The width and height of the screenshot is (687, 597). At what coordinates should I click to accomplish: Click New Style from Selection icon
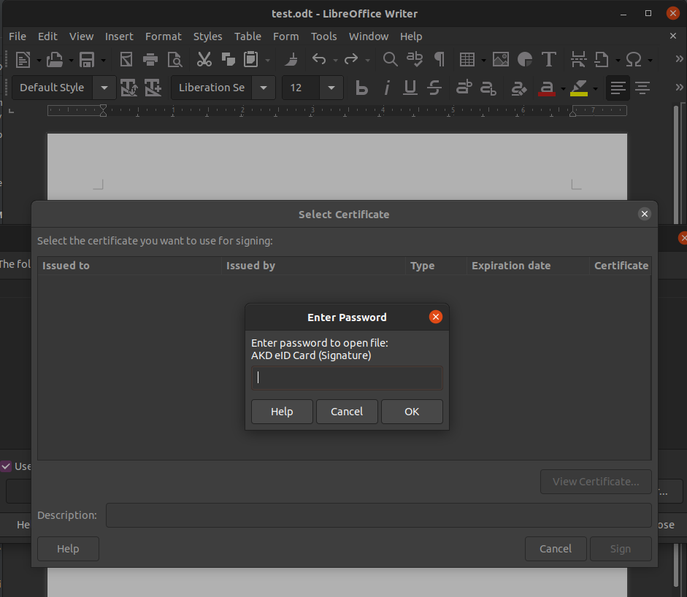(x=153, y=88)
